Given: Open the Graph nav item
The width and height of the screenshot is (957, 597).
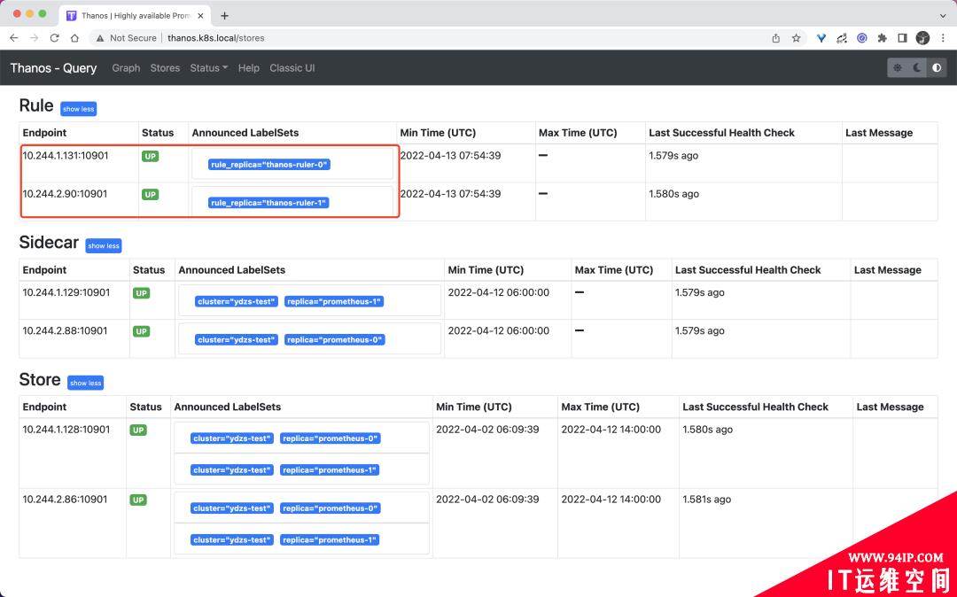Looking at the screenshot, I should (127, 67).
